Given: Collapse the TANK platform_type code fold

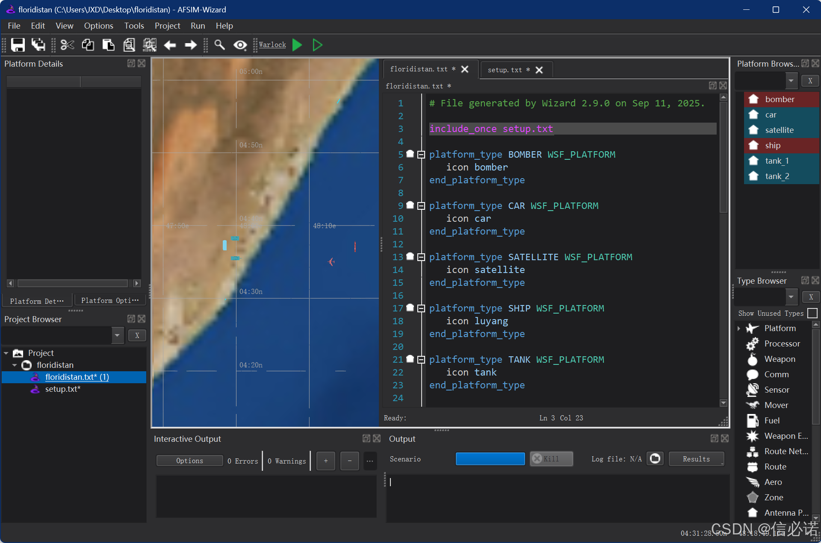Looking at the screenshot, I should [421, 360].
